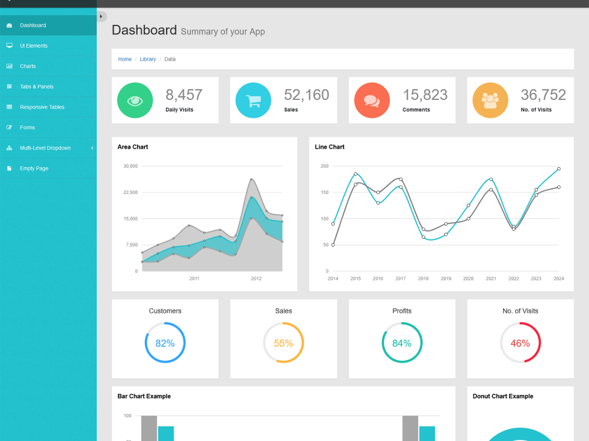Click the green eye Daily Visits icon
The height and width of the screenshot is (441, 589).
click(x=135, y=100)
